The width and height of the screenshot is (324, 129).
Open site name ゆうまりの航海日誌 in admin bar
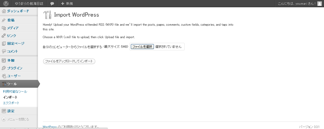(29, 4)
